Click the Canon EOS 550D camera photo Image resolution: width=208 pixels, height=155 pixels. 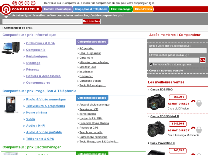point(156,102)
